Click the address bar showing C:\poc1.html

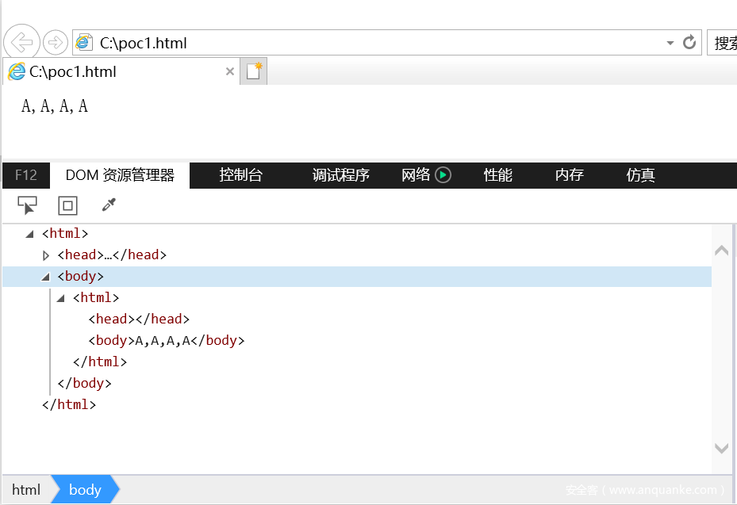[357, 43]
